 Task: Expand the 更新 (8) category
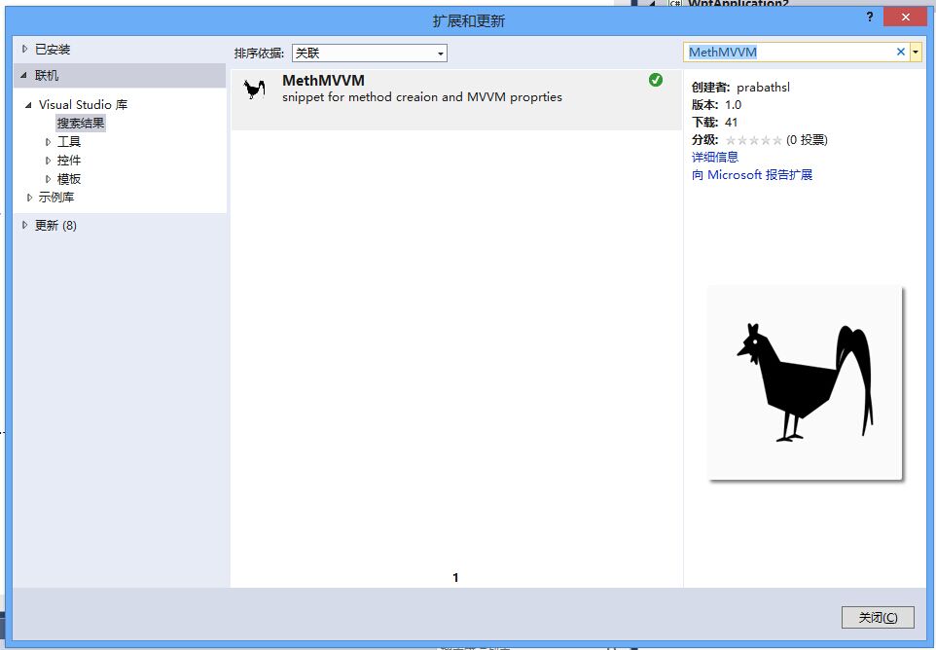click(x=24, y=225)
